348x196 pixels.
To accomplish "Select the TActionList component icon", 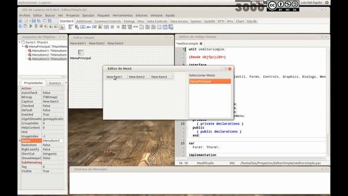I will (x=171, y=27).
